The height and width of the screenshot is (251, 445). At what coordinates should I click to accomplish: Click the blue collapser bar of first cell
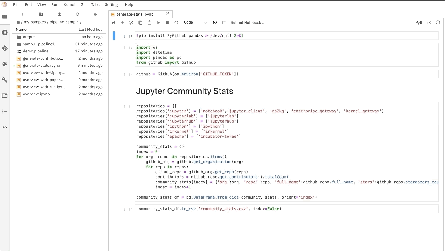tap(114, 36)
